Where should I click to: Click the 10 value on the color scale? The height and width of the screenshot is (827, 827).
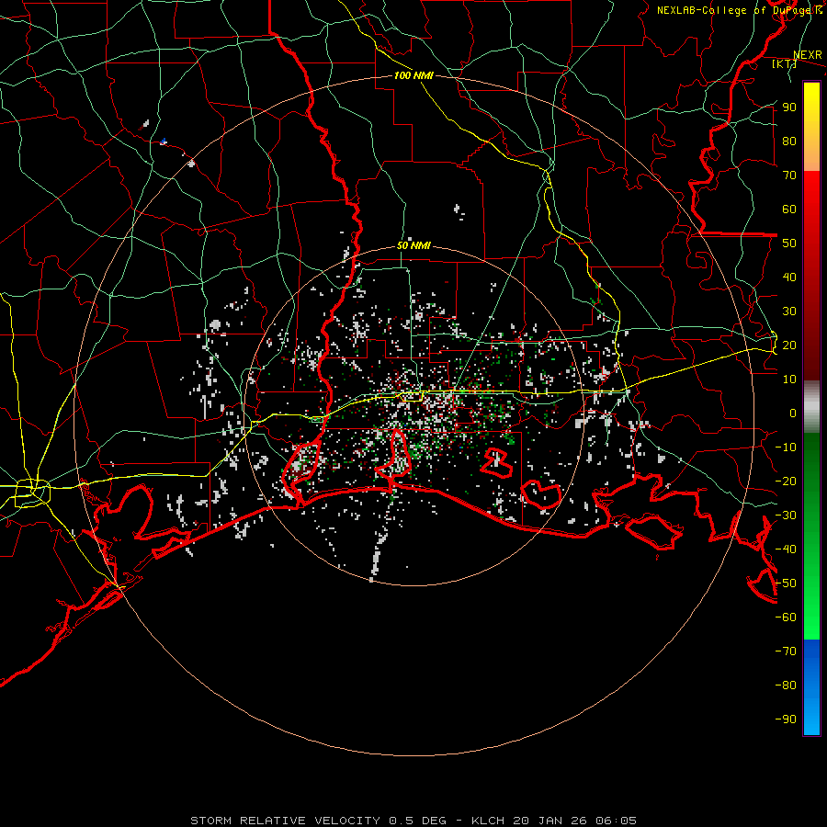click(x=789, y=380)
